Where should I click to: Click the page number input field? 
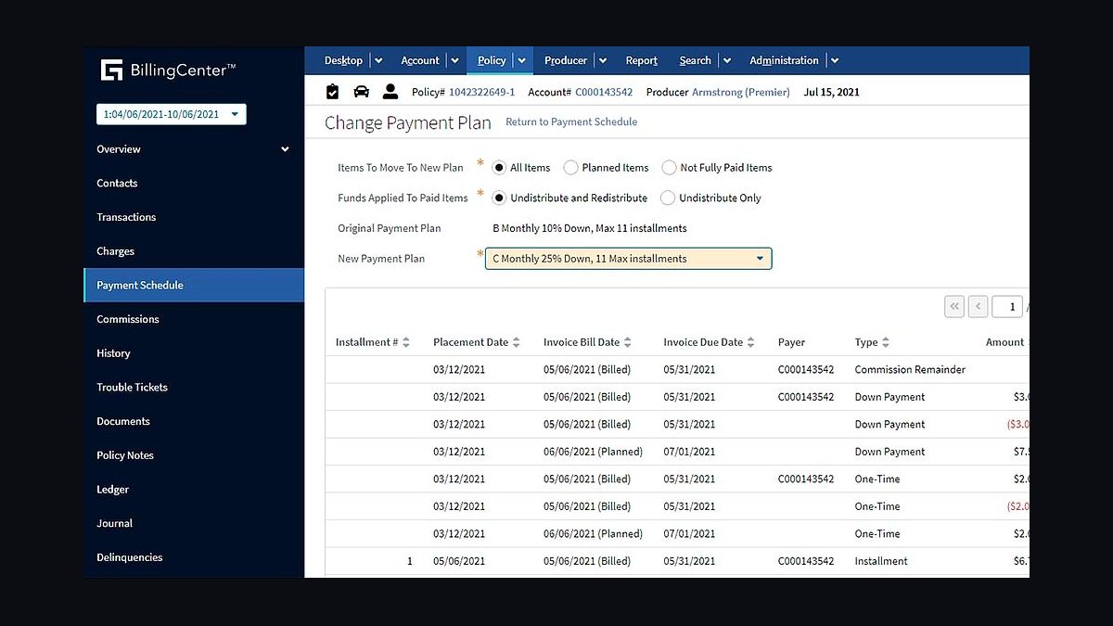(1007, 306)
